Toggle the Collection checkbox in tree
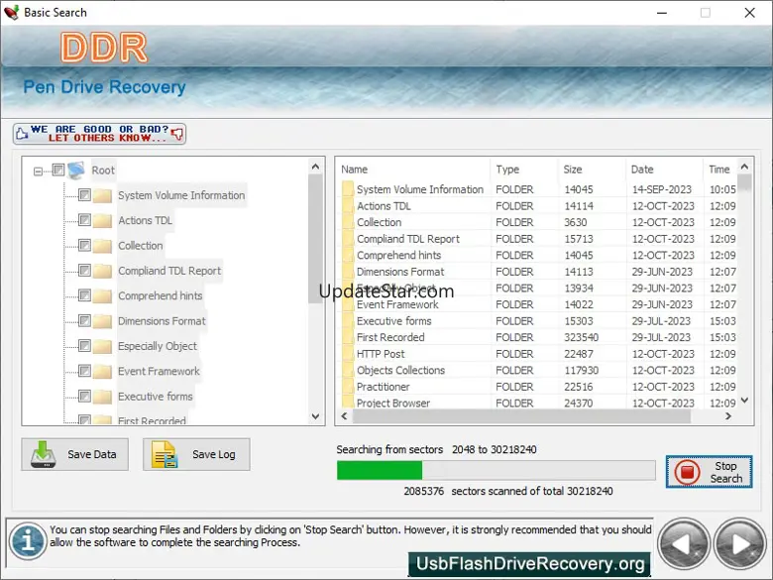The image size is (773, 580). point(84,245)
